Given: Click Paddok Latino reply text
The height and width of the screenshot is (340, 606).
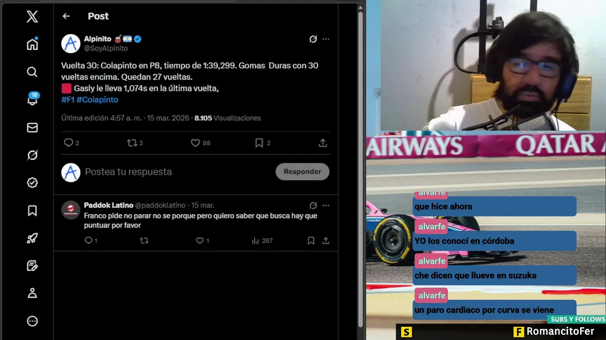Looking at the screenshot, I should click(x=200, y=221).
